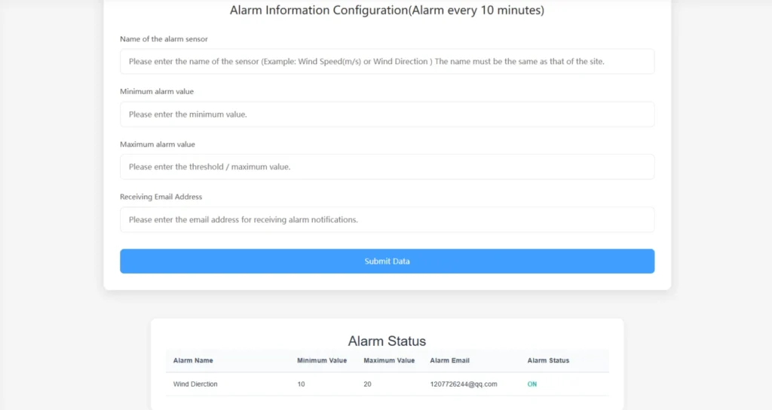Click the "Name of the alarm sensor" label
Screen dimensions: 772x410
coord(164,39)
